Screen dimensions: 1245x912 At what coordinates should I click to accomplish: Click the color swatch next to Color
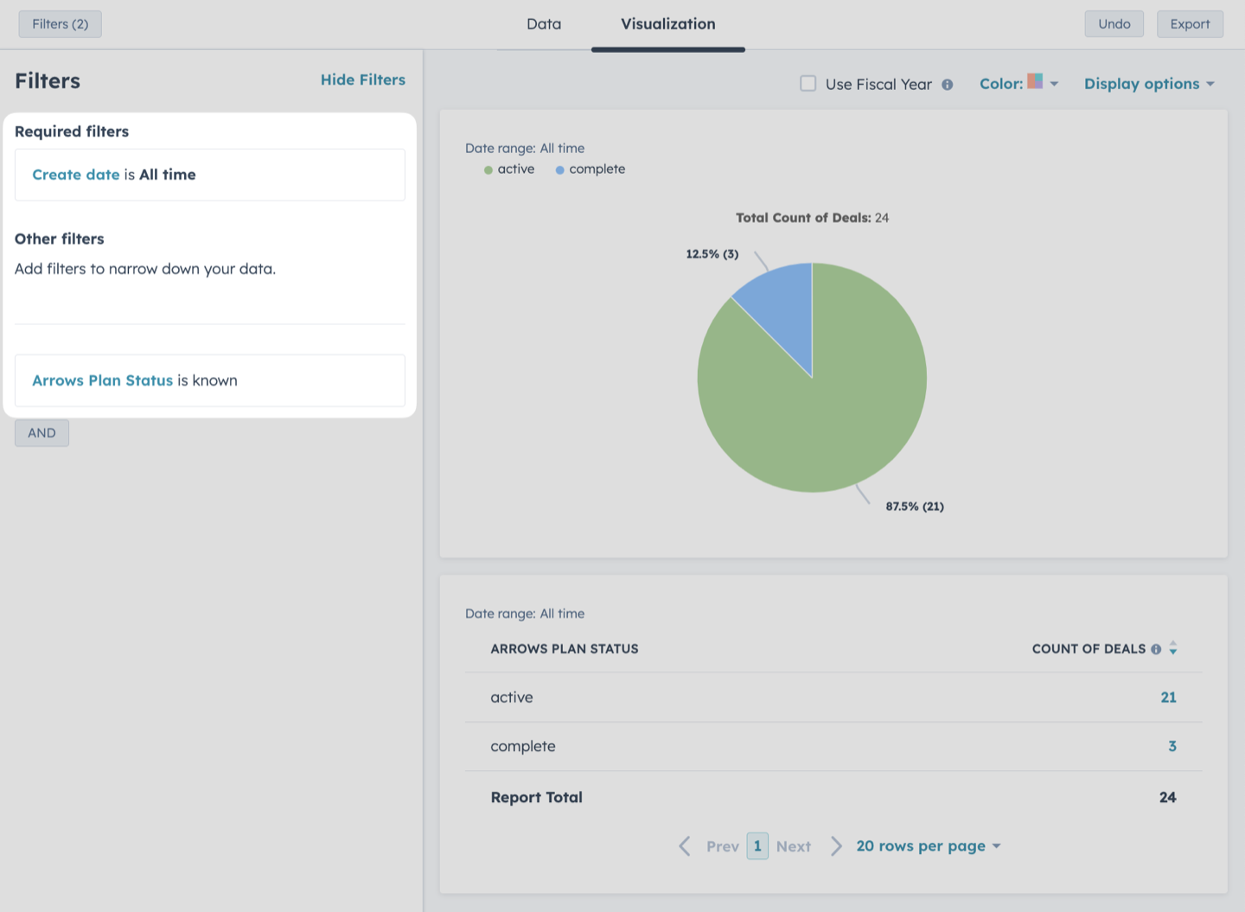(1035, 81)
